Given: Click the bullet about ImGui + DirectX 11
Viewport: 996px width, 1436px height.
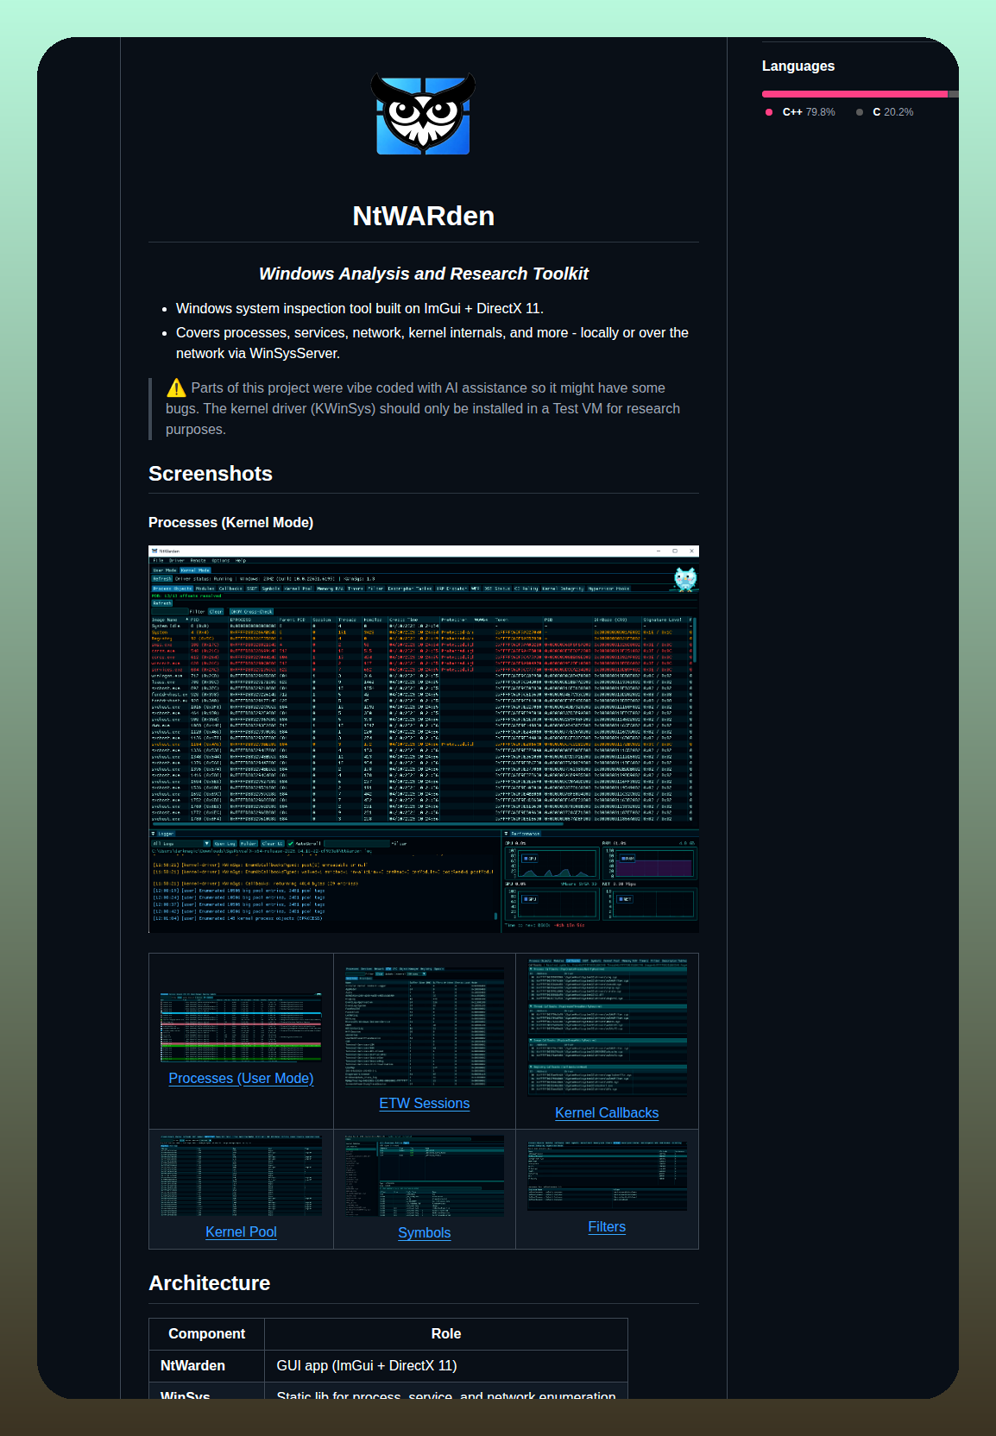Looking at the screenshot, I should pyautogui.click(x=360, y=308).
